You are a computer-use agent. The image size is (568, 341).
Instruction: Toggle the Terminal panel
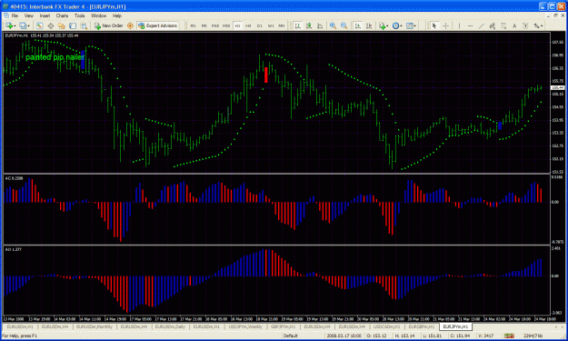coord(73,25)
